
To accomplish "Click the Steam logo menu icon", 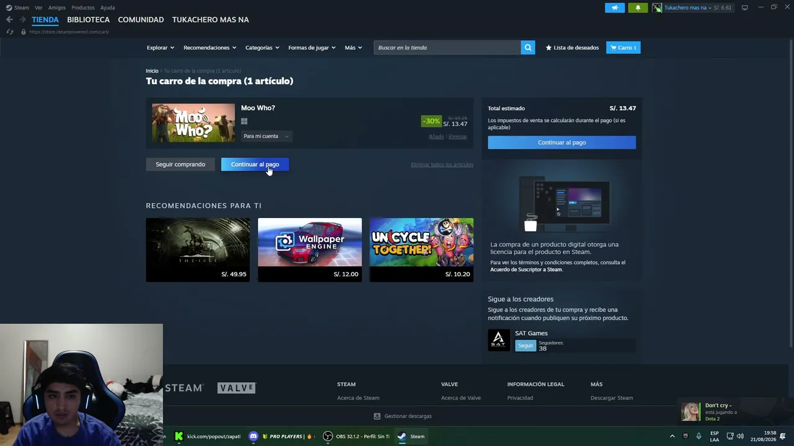I will point(9,7).
